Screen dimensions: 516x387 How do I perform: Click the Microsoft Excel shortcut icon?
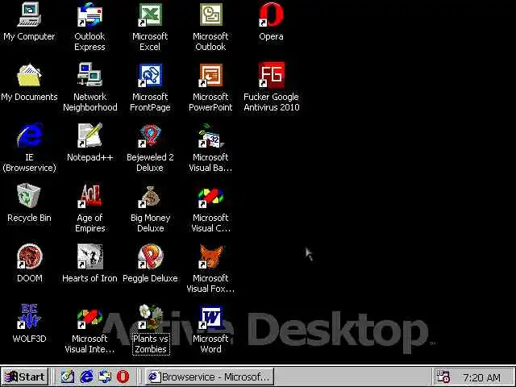point(150,15)
